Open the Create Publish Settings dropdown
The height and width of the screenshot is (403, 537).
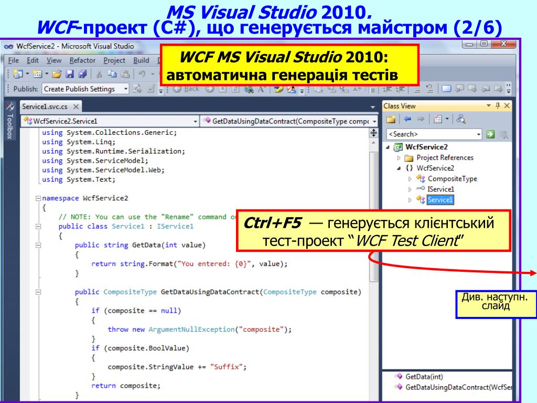pyautogui.click(x=126, y=89)
